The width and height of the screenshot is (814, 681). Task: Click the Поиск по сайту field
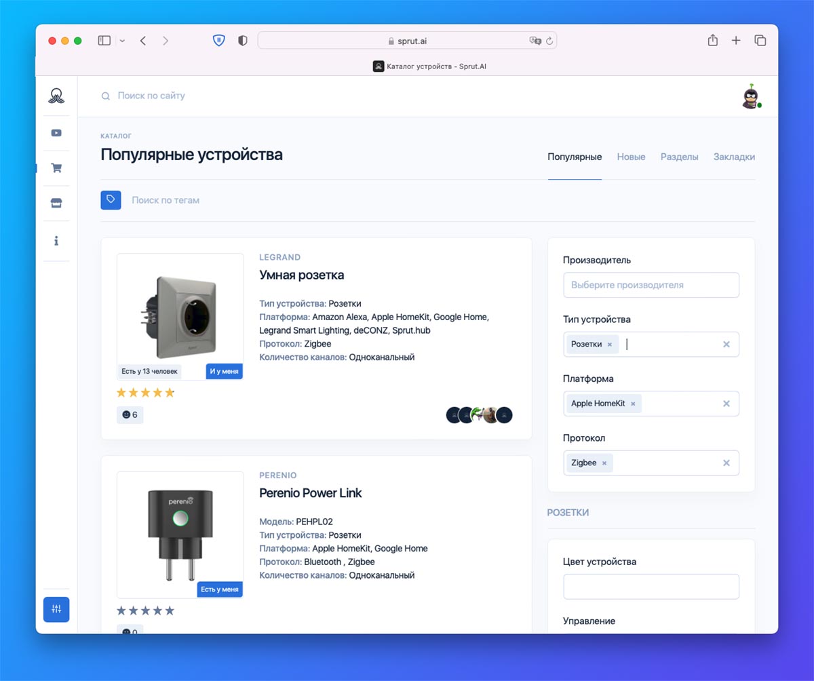(x=151, y=96)
